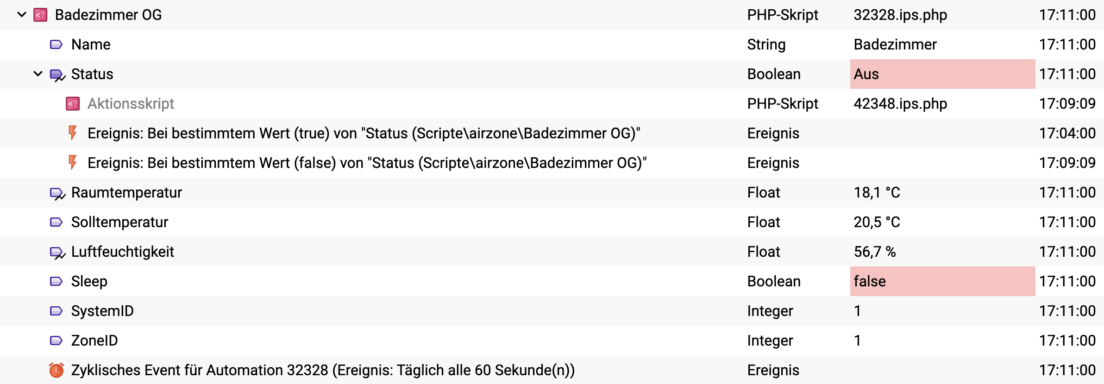Image resolution: width=1104 pixels, height=384 pixels.
Task: Toggle the Sleep value false
Action: coord(871,281)
